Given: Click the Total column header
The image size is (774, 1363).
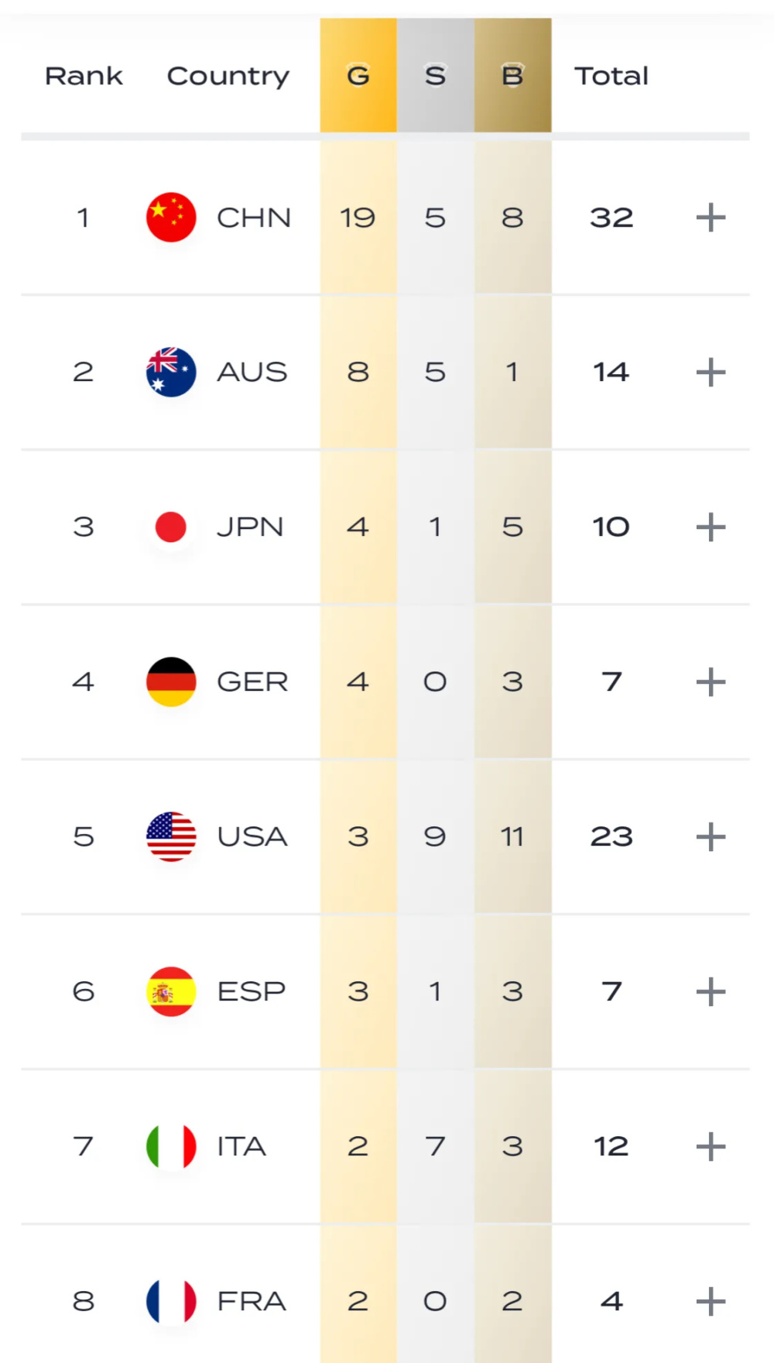Looking at the screenshot, I should (611, 76).
